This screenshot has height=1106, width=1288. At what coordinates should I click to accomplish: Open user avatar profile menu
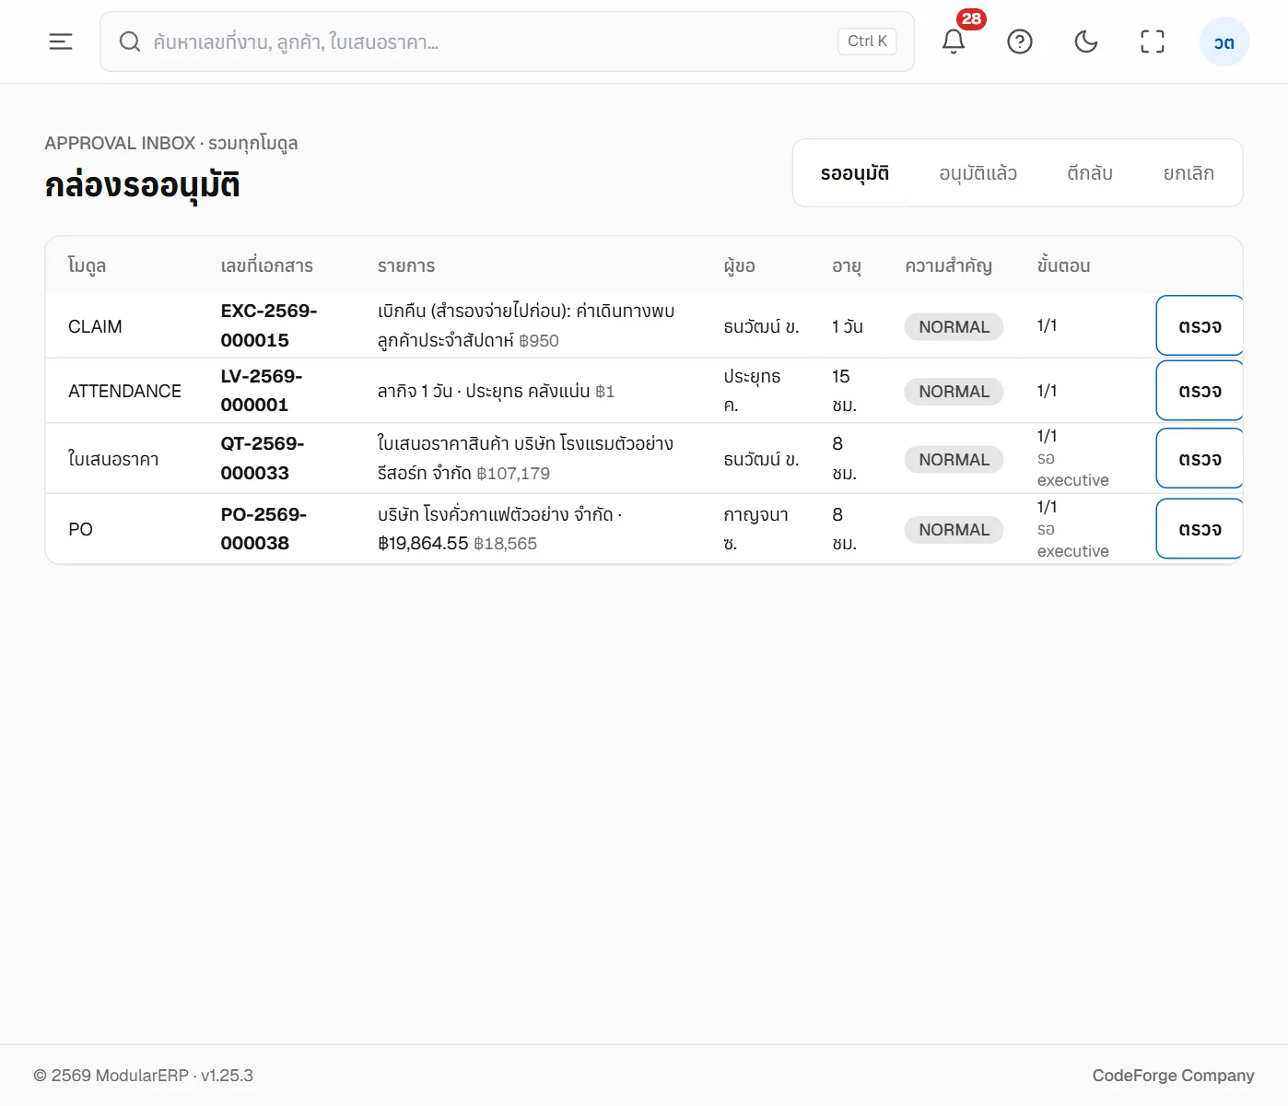tap(1224, 41)
